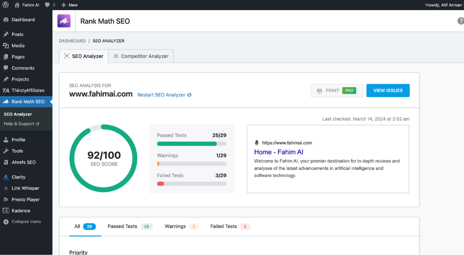The image size is (464, 255).
Task: Click the Clarity icon in sidebar
Action: coord(6,177)
